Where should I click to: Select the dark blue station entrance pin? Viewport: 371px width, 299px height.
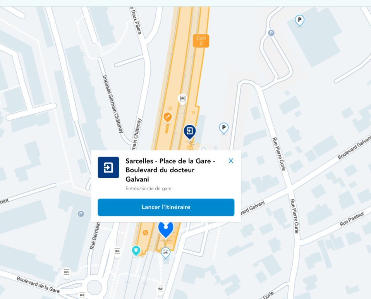[x=190, y=132]
